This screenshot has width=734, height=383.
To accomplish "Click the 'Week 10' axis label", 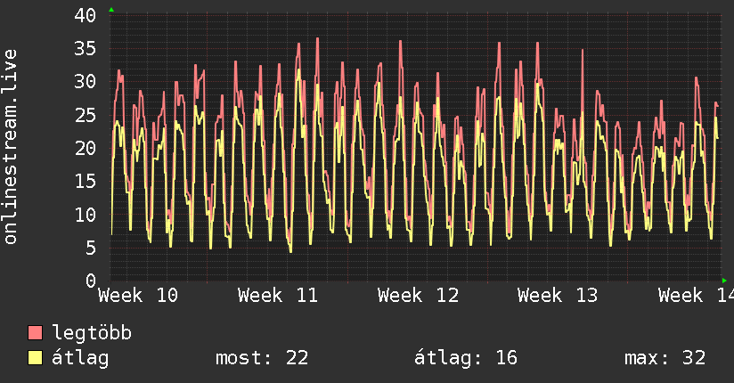I will (x=138, y=296).
